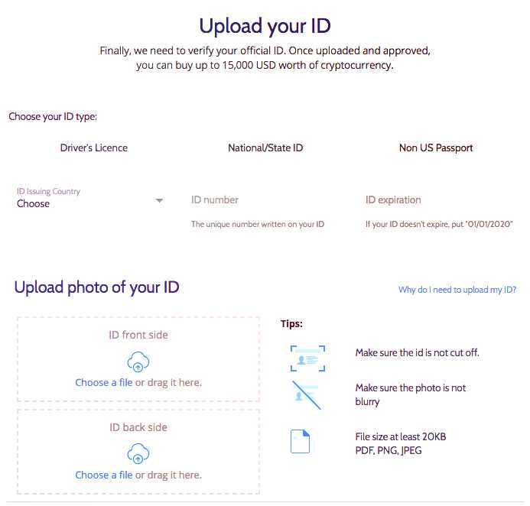The width and height of the screenshot is (530, 506).
Task: Open the 'Why do I need to upload my ID?' link
Action: click(457, 290)
